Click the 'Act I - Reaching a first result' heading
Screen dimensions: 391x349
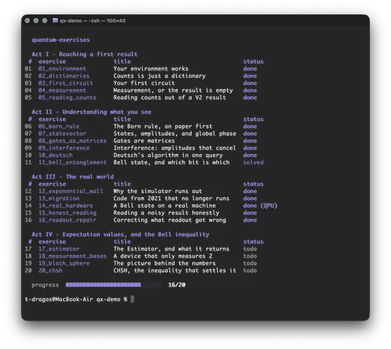[85, 54]
